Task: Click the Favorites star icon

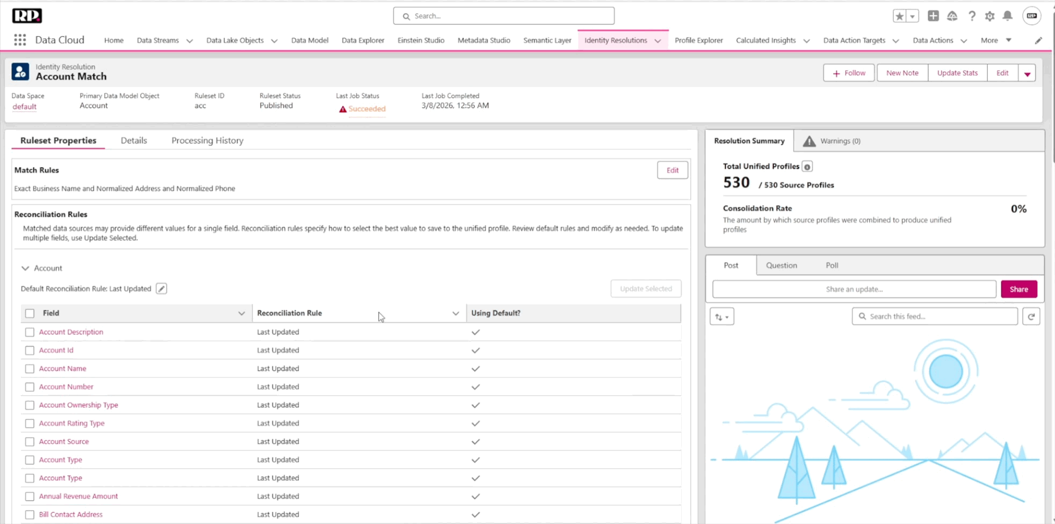Action: point(899,16)
